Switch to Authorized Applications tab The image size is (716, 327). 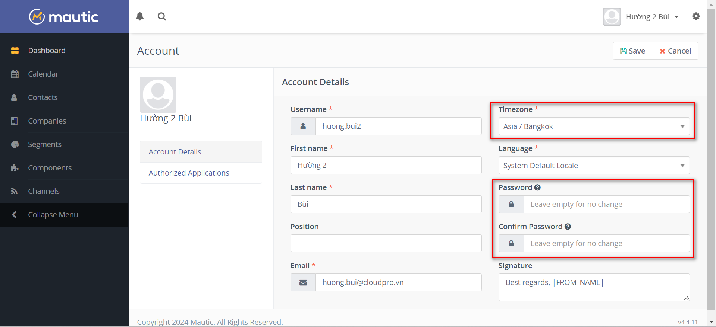189,173
